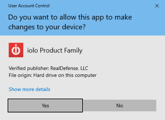The width and height of the screenshot is (165, 120).
Task: Click the Verified publisher RealDefense, LLC line
Action: point(48,68)
